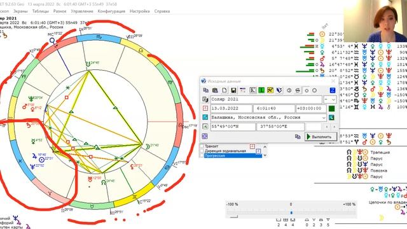Close the Исходные данные dialog
Viewport: 407px width, 229px height.
[x=333, y=81]
